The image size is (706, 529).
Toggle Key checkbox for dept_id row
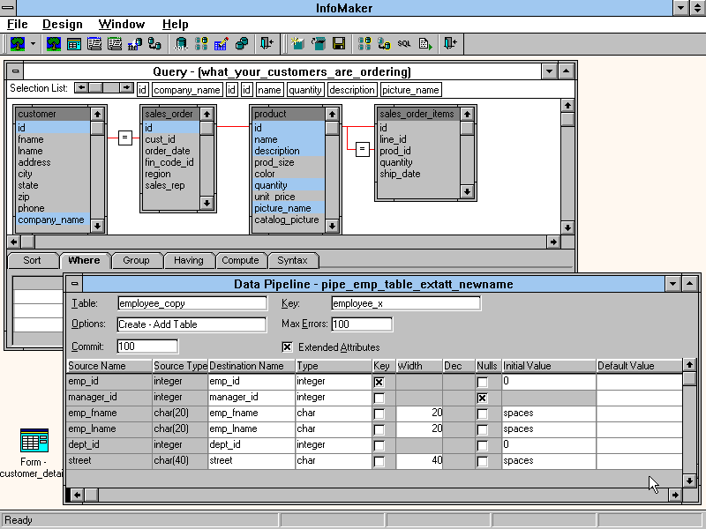tap(379, 445)
